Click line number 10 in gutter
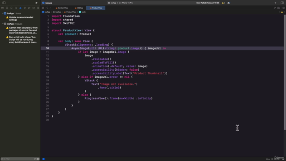Screen dimensions: 286x161 47,48
